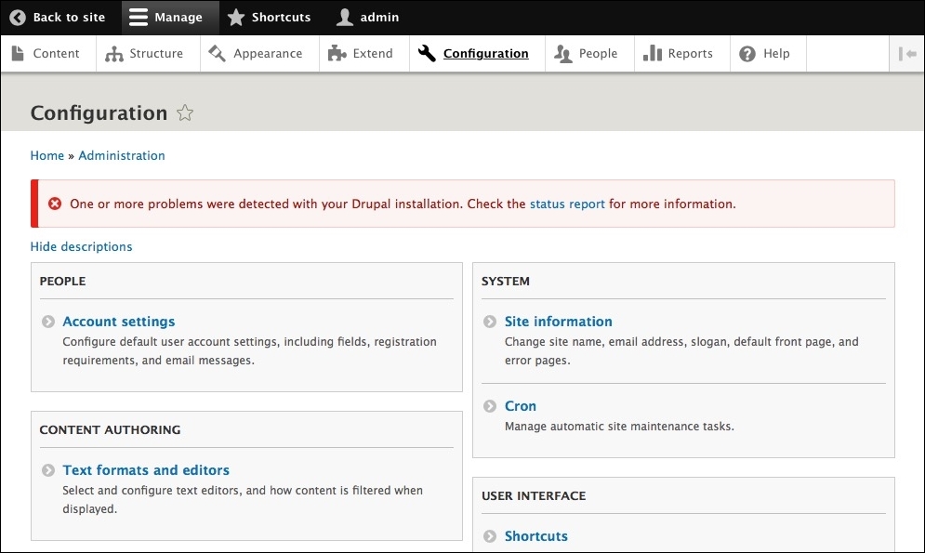This screenshot has width=925, height=553.
Task: Click the CONTENT AUTHORING section heading
Action: coord(111,429)
